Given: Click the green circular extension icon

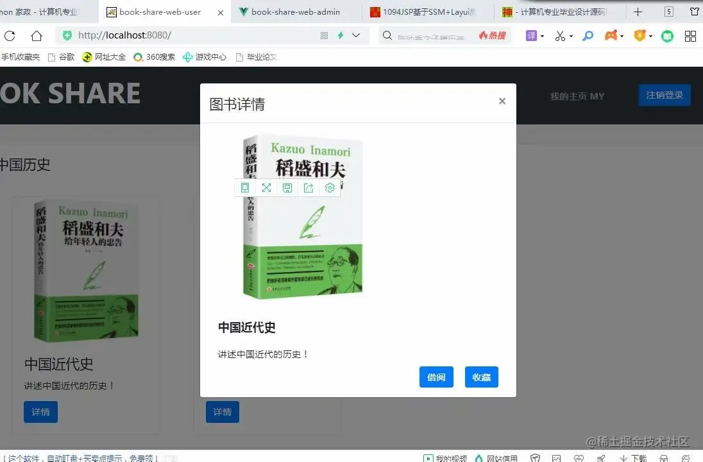Looking at the screenshot, I should click(667, 36).
